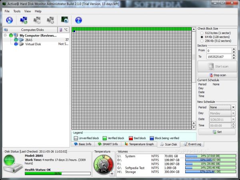This screenshot has width=240, height=180.
Task: Switch to the Basic Info tab
Action: tap(83, 144)
